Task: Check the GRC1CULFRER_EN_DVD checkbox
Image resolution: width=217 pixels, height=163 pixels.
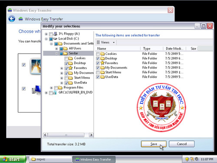Action: pos(51,93)
